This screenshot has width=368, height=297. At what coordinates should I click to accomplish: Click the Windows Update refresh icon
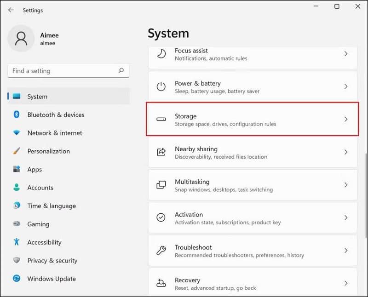point(16,279)
